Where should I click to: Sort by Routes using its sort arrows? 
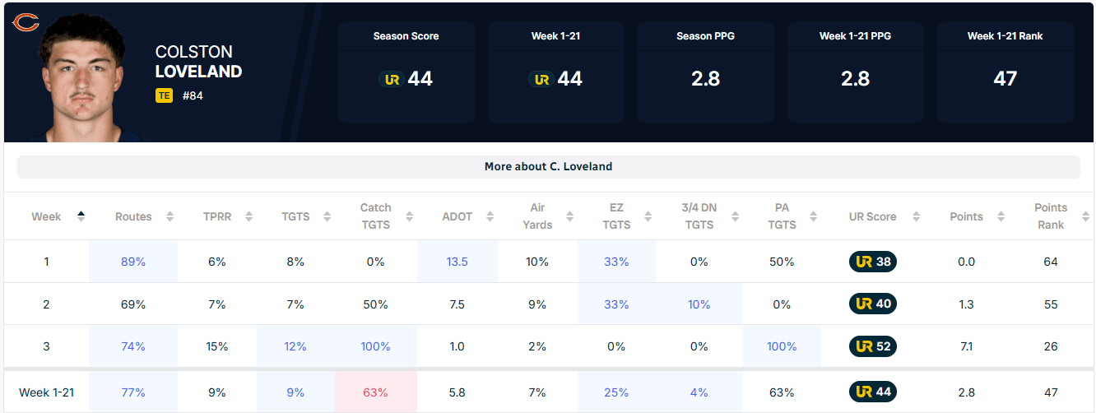170,216
